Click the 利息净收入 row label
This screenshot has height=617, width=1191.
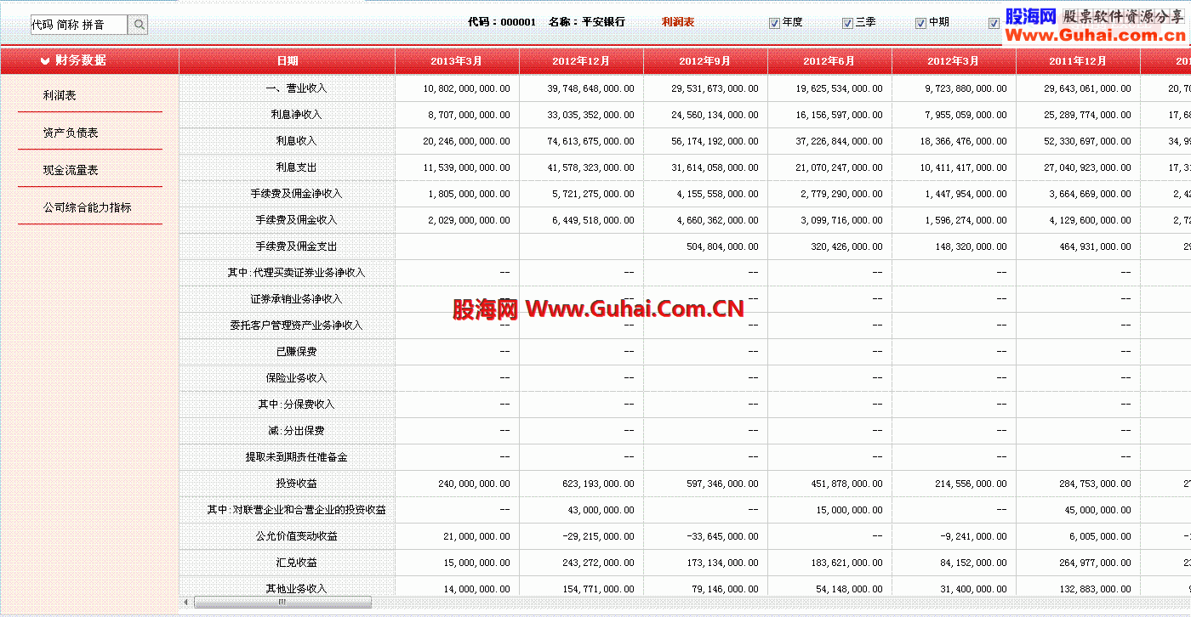pyautogui.click(x=296, y=115)
